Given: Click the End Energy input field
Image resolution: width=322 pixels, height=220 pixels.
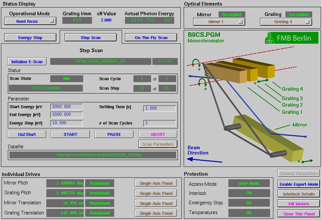Looking at the screenshot, I should (x=67, y=114).
